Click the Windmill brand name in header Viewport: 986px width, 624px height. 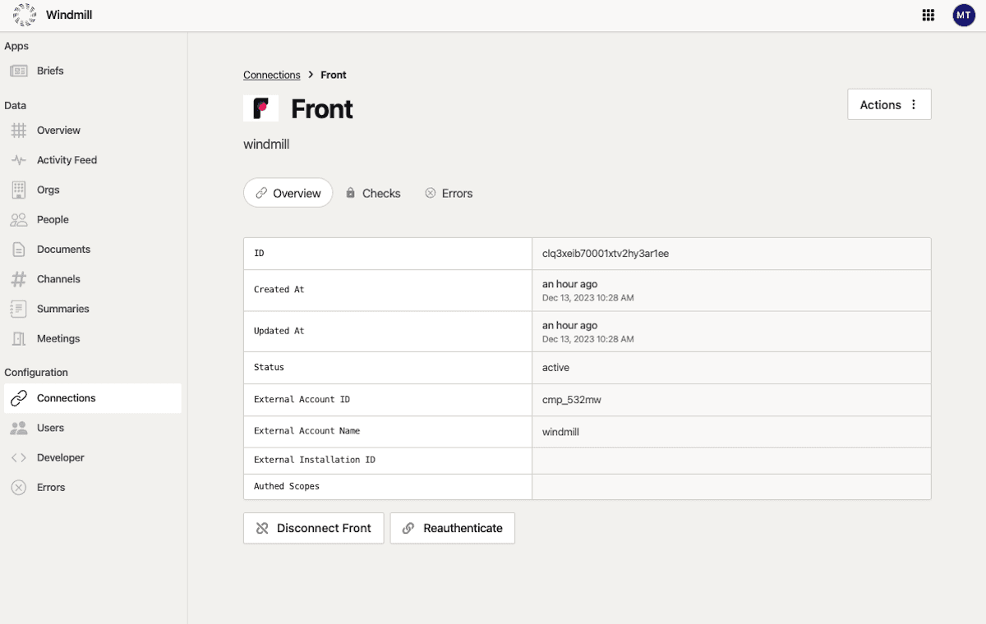click(69, 15)
